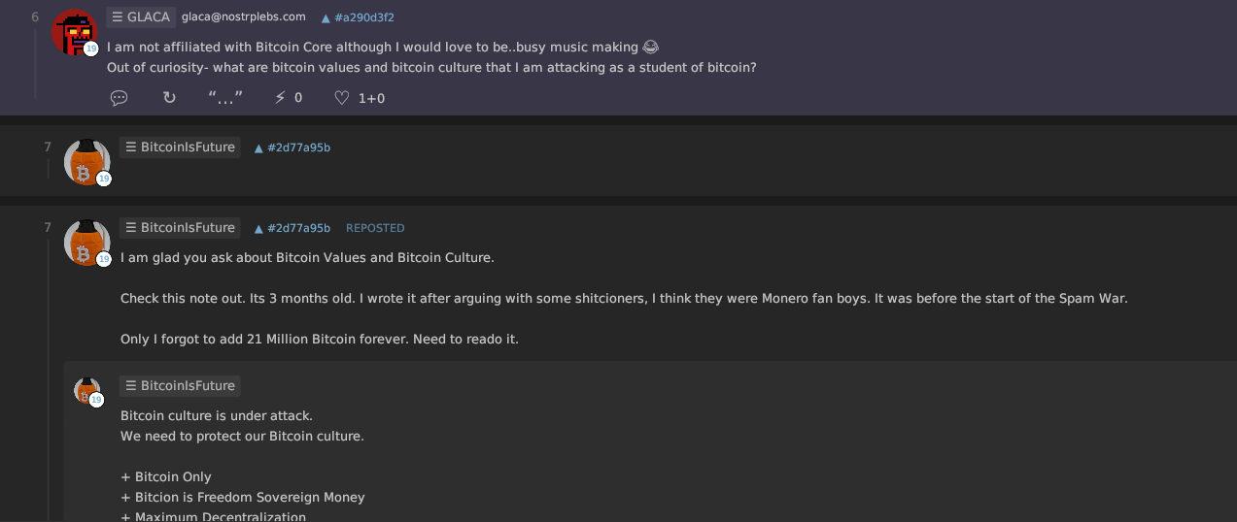Open BitcoinIsFuture menu in the quoted note
This screenshot has width=1237, height=522.
point(180,386)
